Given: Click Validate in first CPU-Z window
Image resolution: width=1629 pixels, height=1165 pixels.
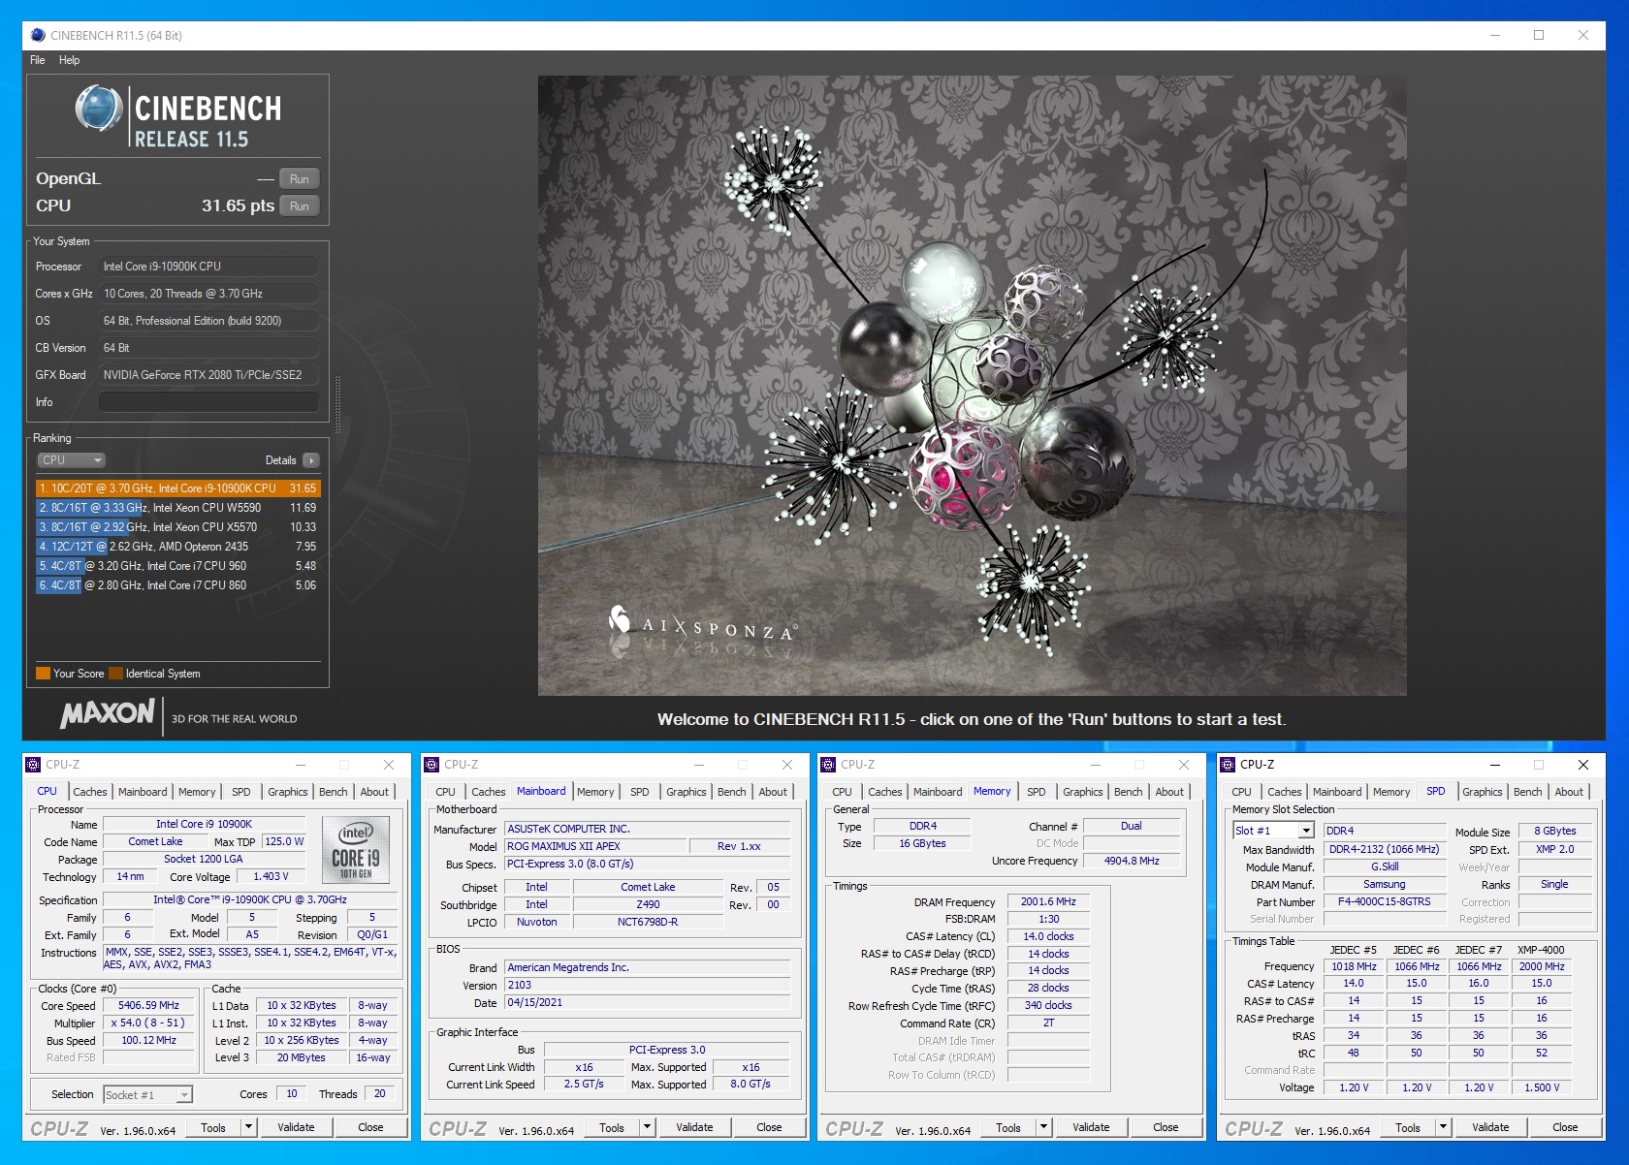Looking at the screenshot, I should pos(296,1127).
